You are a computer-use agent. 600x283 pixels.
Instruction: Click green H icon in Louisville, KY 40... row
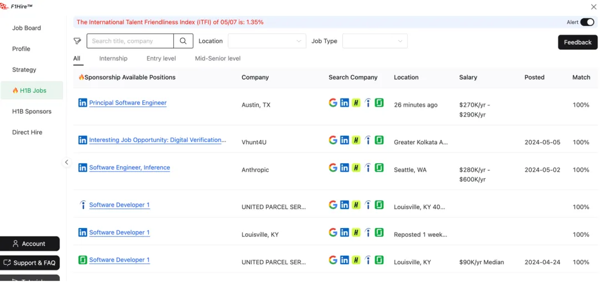356,205
